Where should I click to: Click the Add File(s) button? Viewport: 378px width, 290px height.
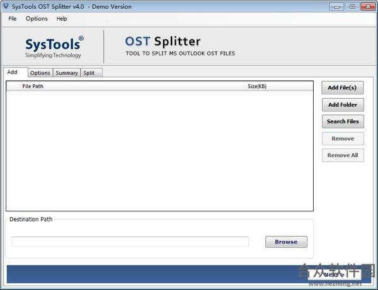(342, 87)
